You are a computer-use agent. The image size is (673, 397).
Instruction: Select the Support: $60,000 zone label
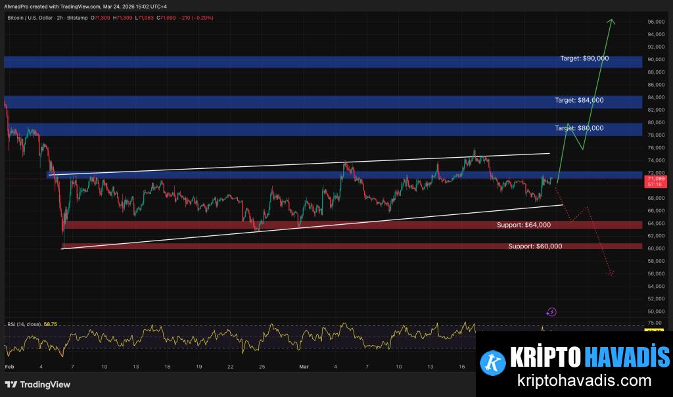(x=536, y=246)
